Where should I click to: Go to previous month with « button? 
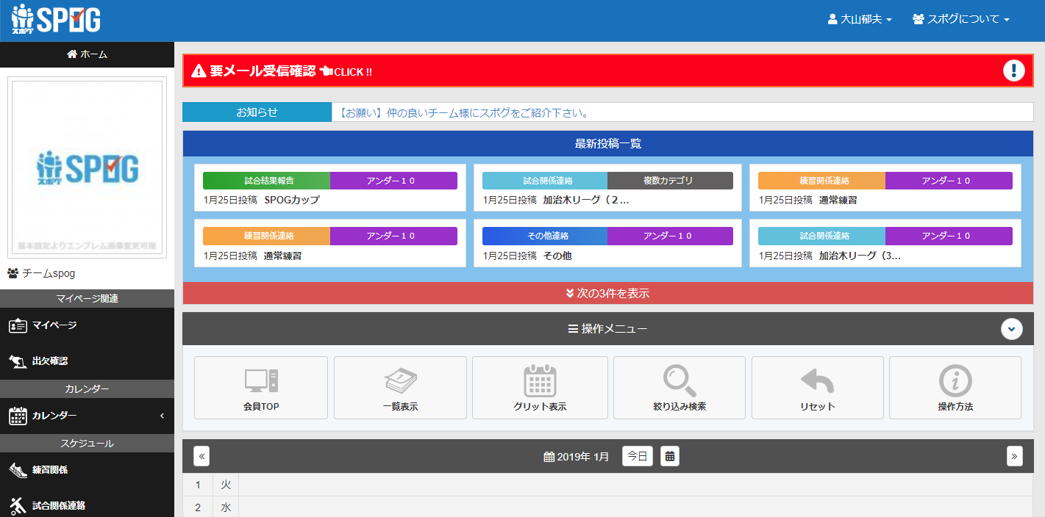(x=201, y=456)
